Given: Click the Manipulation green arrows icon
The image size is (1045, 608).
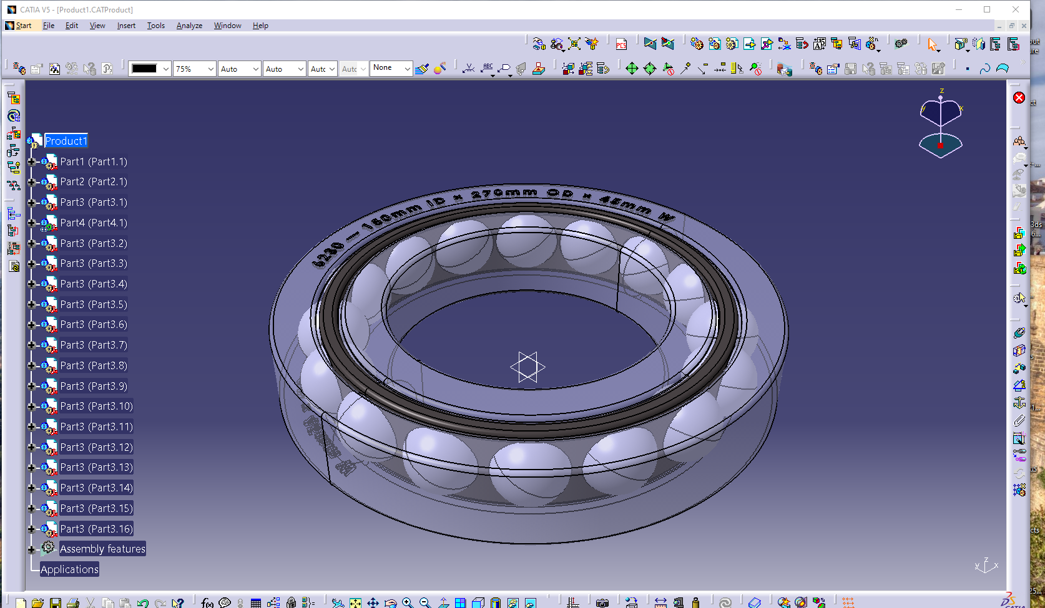Looking at the screenshot, I should point(632,69).
